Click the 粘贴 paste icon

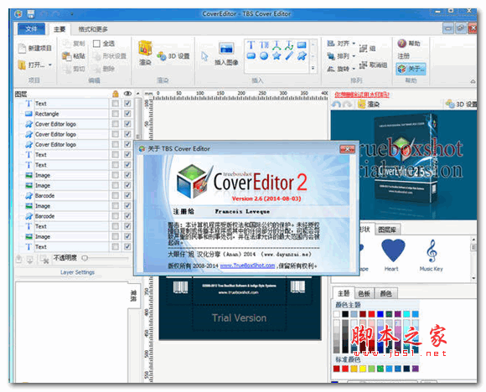point(66,56)
